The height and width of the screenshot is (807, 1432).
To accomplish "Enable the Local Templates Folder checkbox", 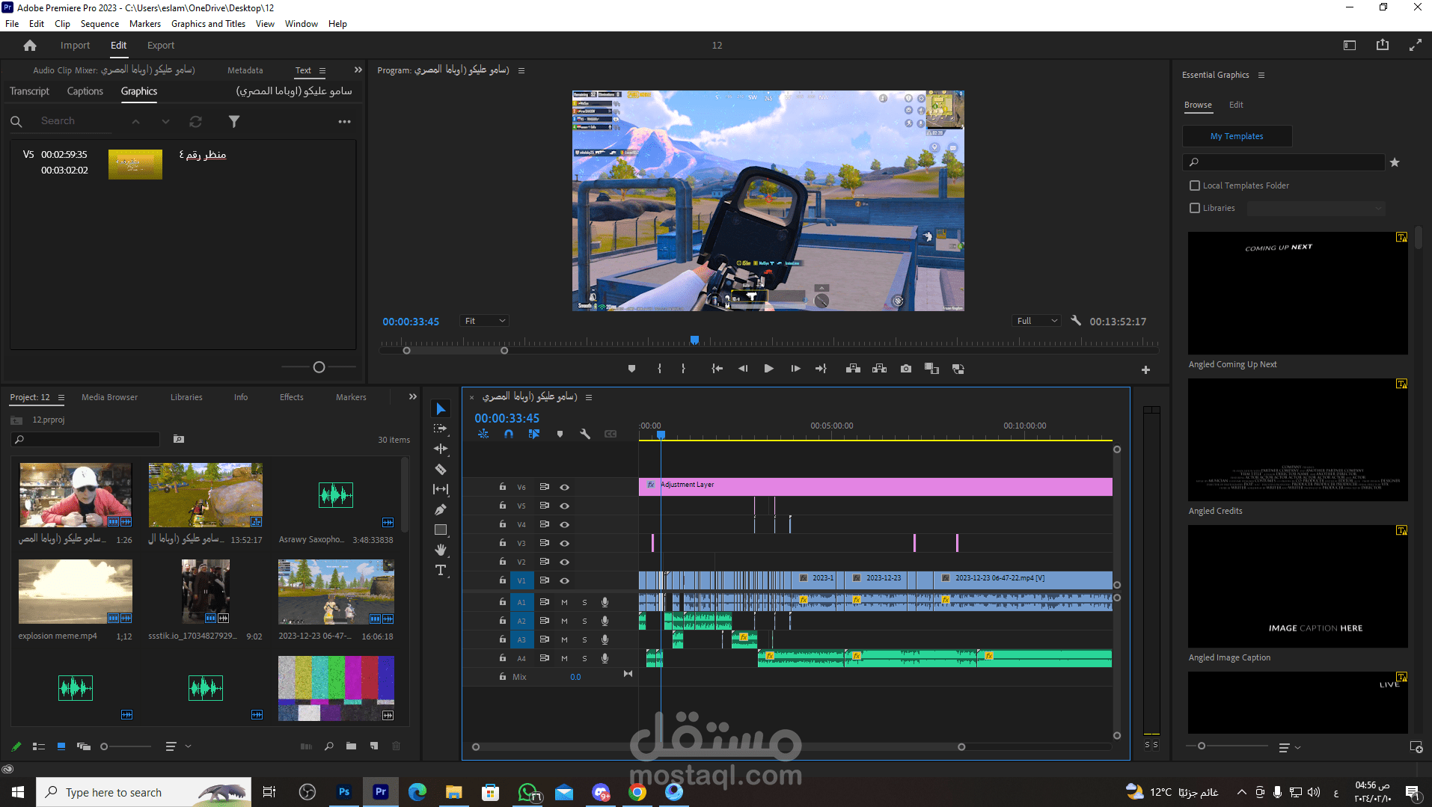I will click(x=1195, y=185).
